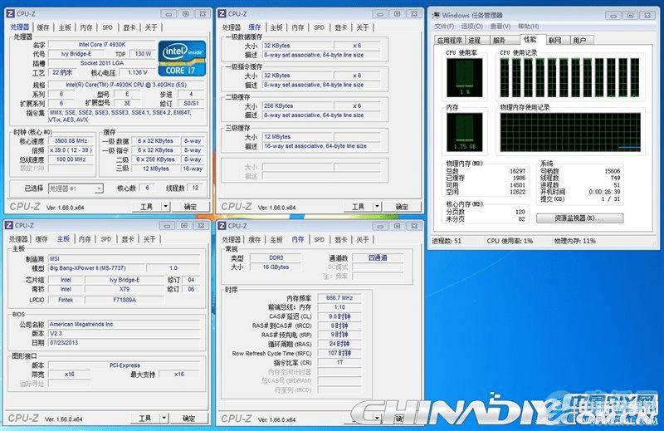Click the level 2 cache size 256 KBytes
Viewport: 664px width, 431px height.
pos(298,106)
